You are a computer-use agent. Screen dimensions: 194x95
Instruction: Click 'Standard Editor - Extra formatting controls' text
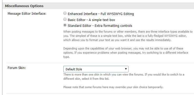click(x=100, y=26)
